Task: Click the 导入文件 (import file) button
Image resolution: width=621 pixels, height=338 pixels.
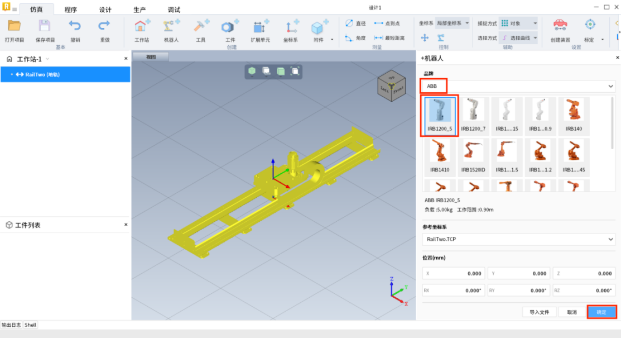Action: [539, 312]
